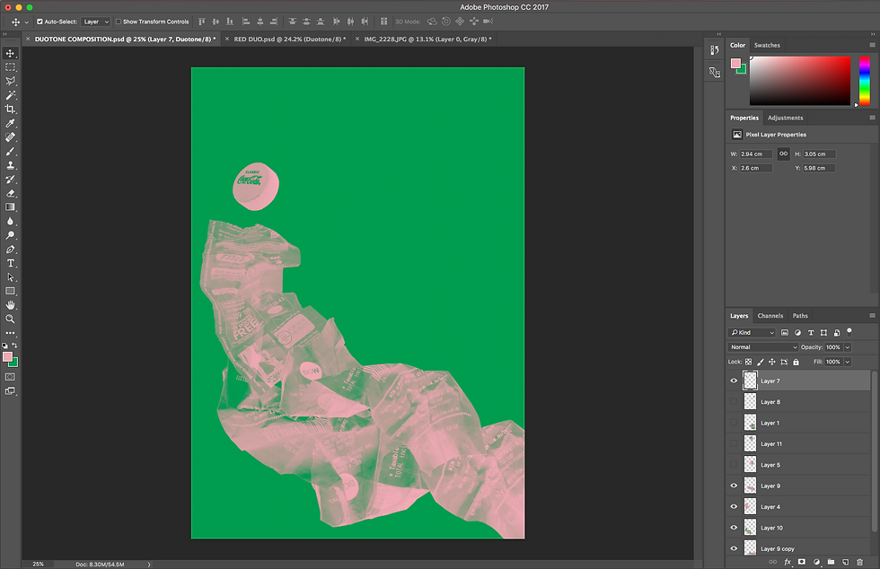Activate the Zoom tool
880x569 pixels.
coord(11,319)
